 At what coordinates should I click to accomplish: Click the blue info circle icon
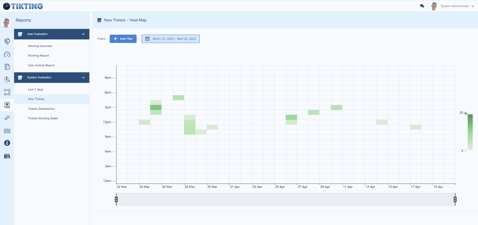[7, 143]
